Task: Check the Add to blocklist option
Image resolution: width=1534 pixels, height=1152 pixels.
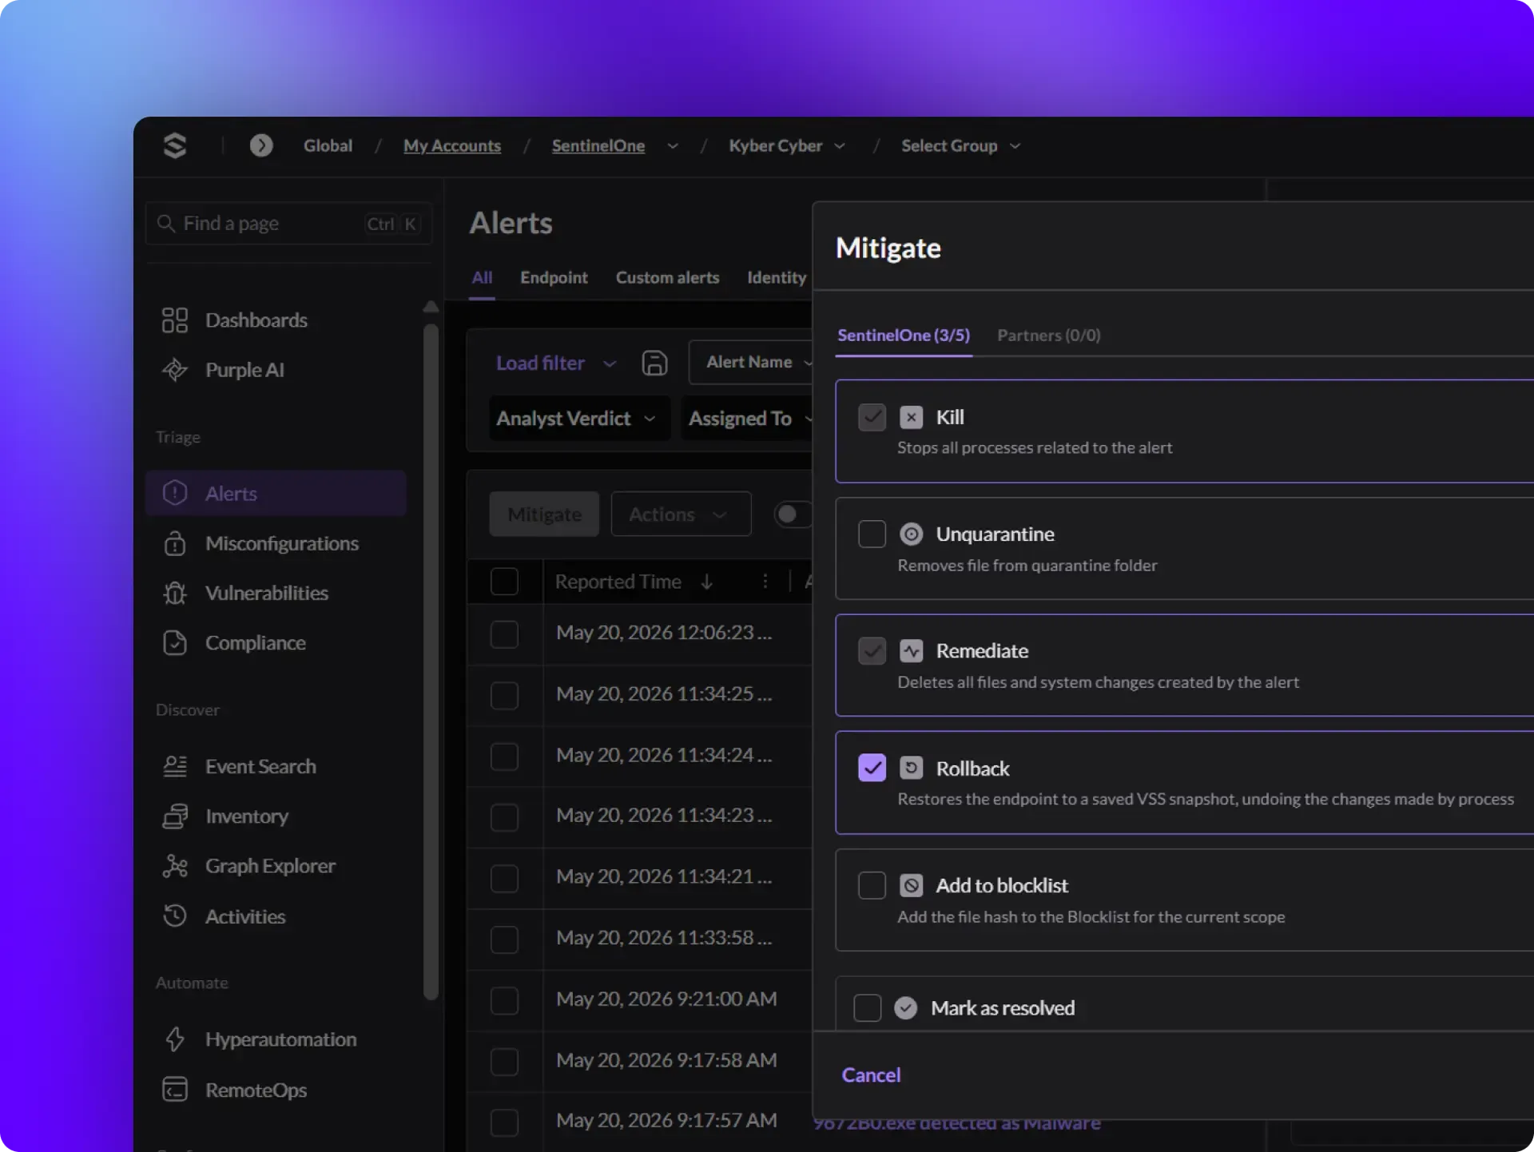Action: click(x=872, y=885)
